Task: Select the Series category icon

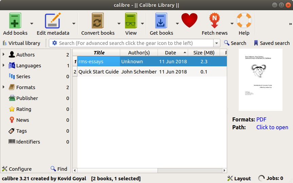Action: [12, 76]
